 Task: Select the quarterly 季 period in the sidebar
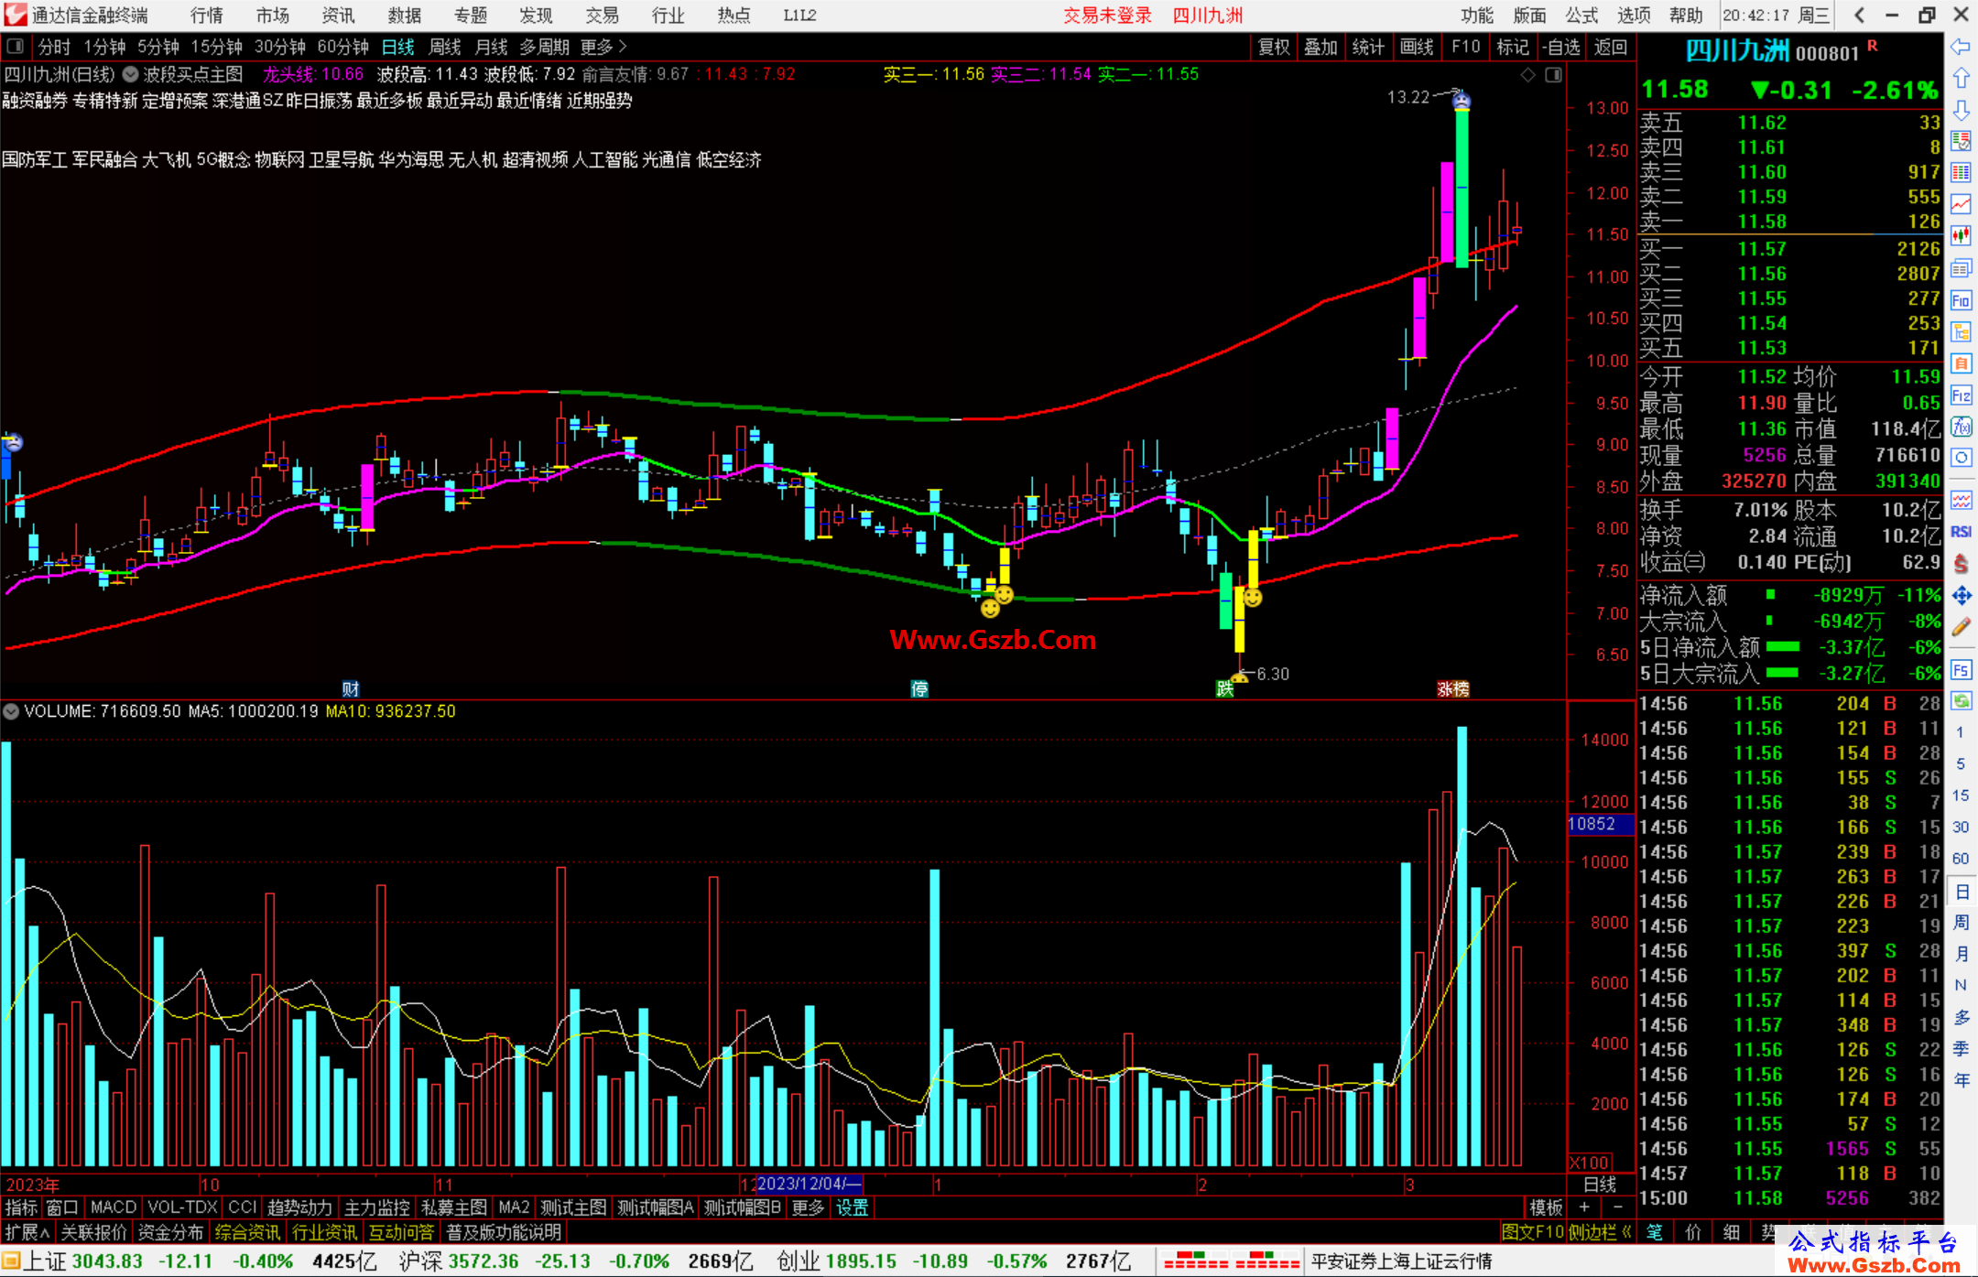(x=1961, y=1049)
